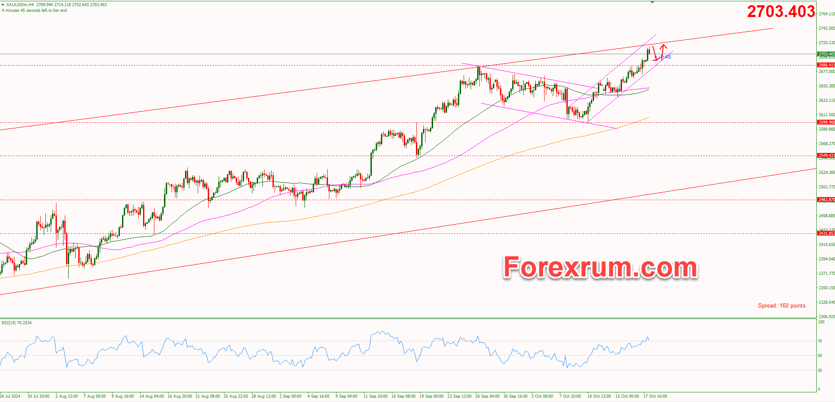
Task: Click the red 2482.870 level price tag
Action: 826,200
